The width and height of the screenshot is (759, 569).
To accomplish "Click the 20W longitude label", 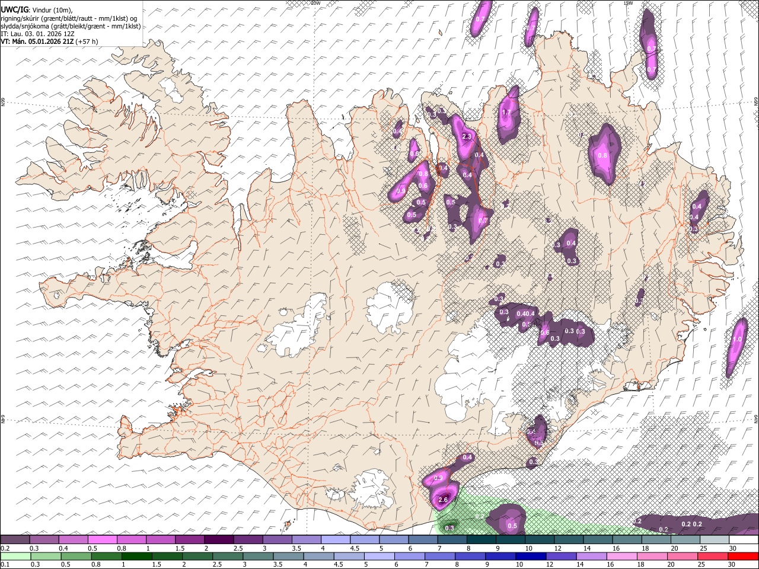I will coord(315,3).
